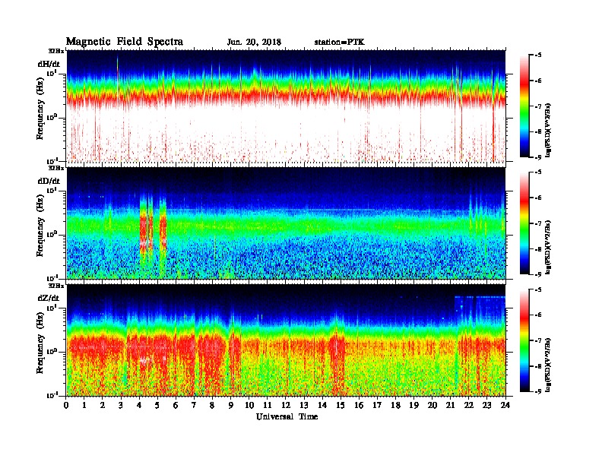Click hour tick label '1' on time axis
Image resolution: width=602 pixels, height=465 pixels.
(x=84, y=405)
